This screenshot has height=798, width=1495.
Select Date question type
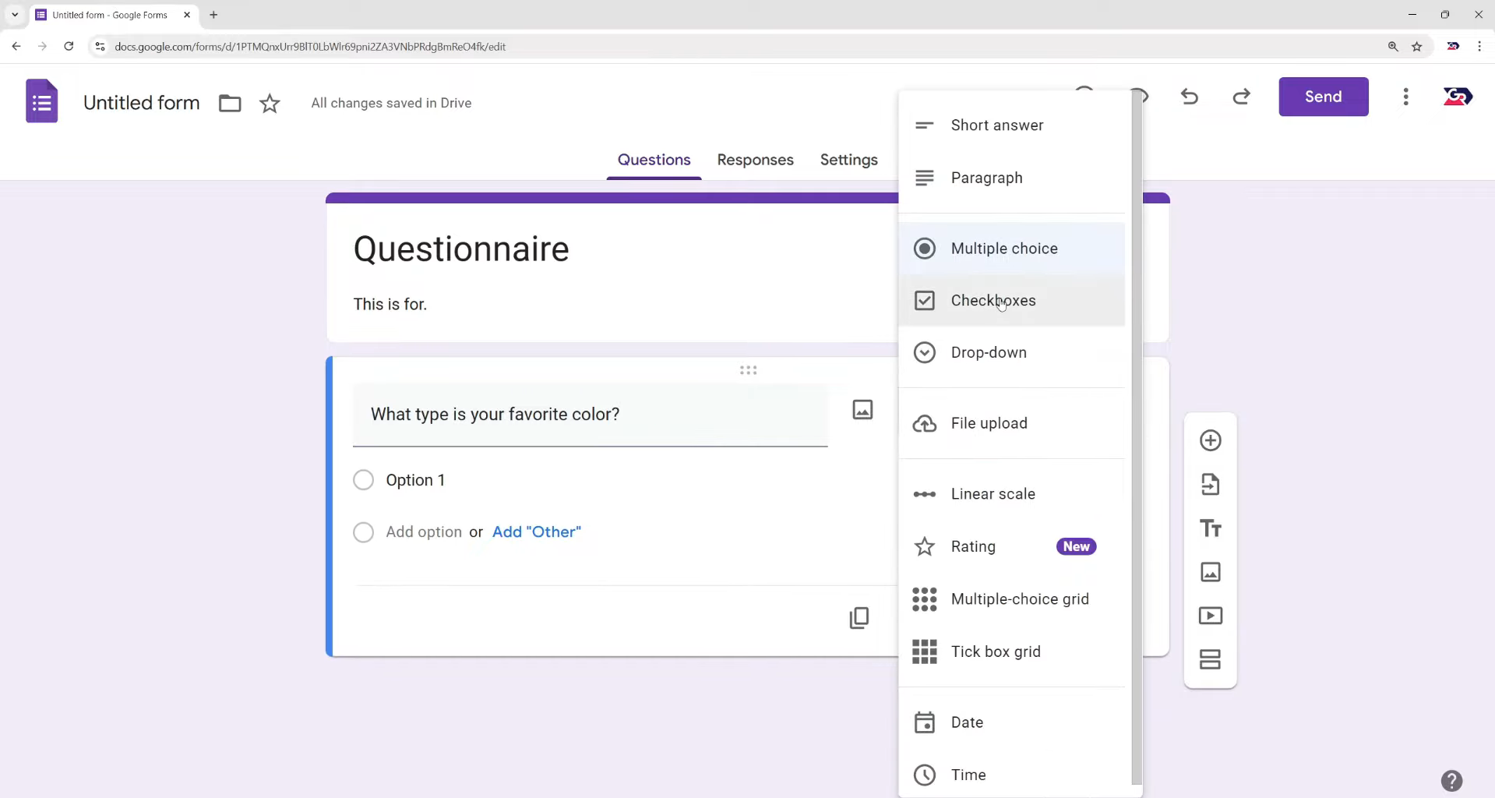tap(1012, 722)
